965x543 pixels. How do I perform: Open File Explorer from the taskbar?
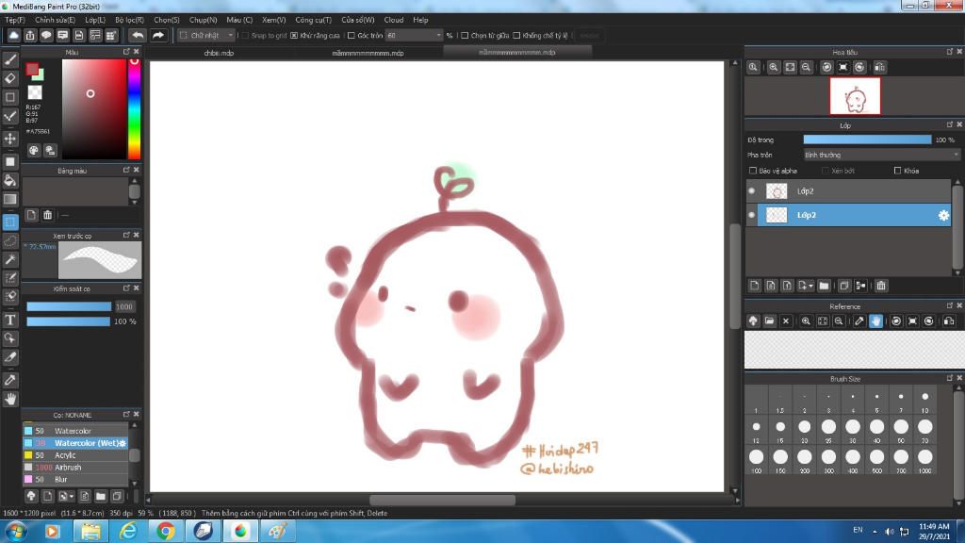[x=90, y=531]
